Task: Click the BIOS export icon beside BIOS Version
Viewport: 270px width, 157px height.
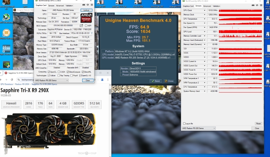Action: click(82, 25)
